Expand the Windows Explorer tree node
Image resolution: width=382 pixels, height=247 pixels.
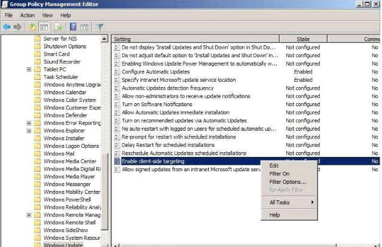[29, 131]
